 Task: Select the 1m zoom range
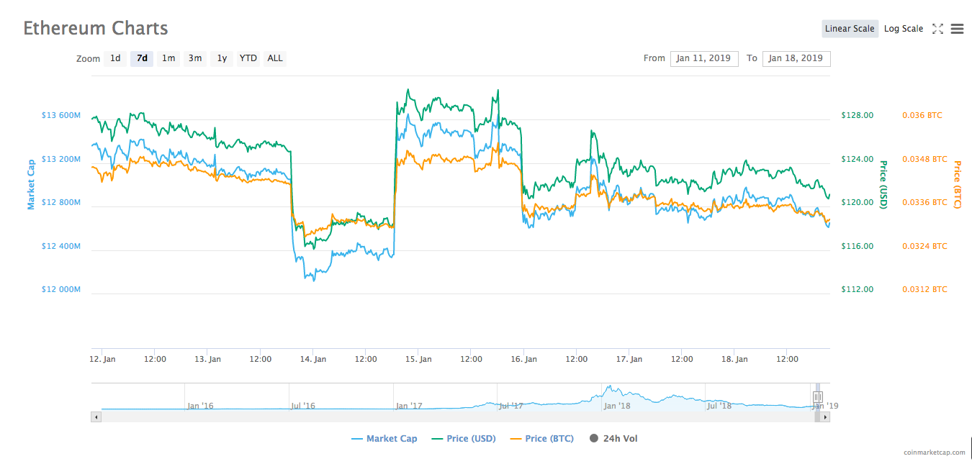coord(168,58)
